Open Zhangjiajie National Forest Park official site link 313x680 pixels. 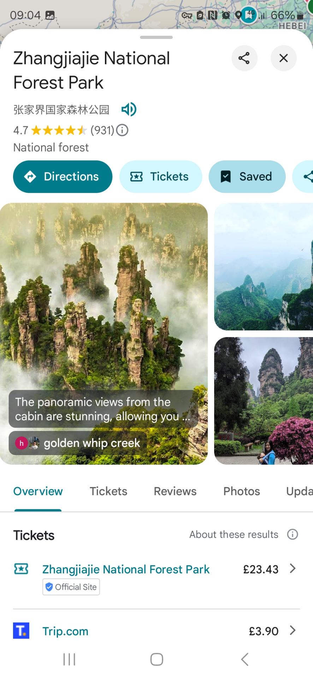pos(126,569)
